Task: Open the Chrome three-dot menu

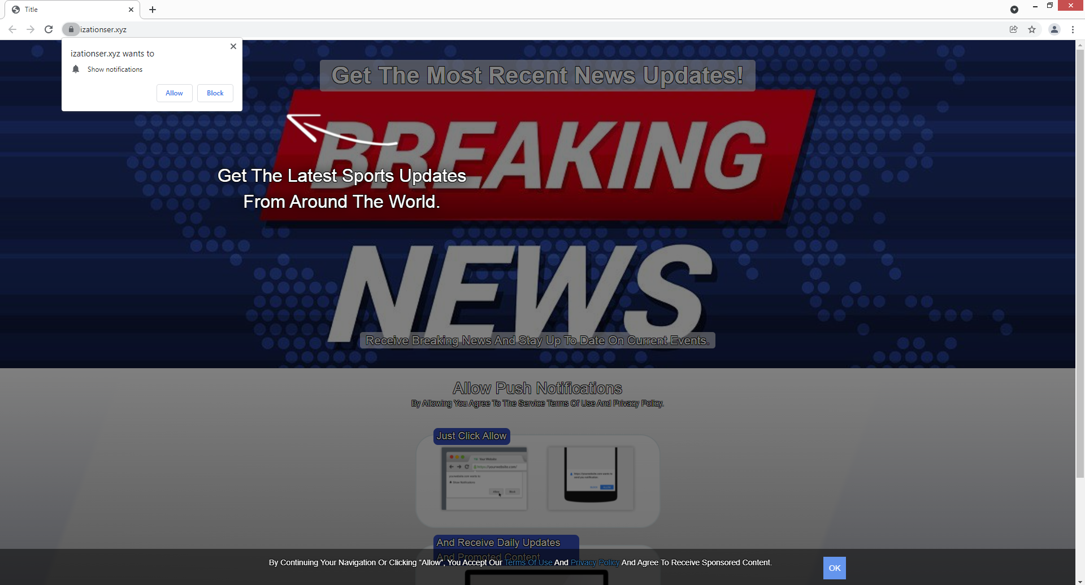Action: (1073, 29)
